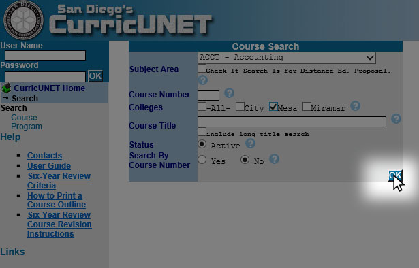Click the green house CurricUNET Home icon
Viewport: 419px width, 268px height.
click(6, 88)
